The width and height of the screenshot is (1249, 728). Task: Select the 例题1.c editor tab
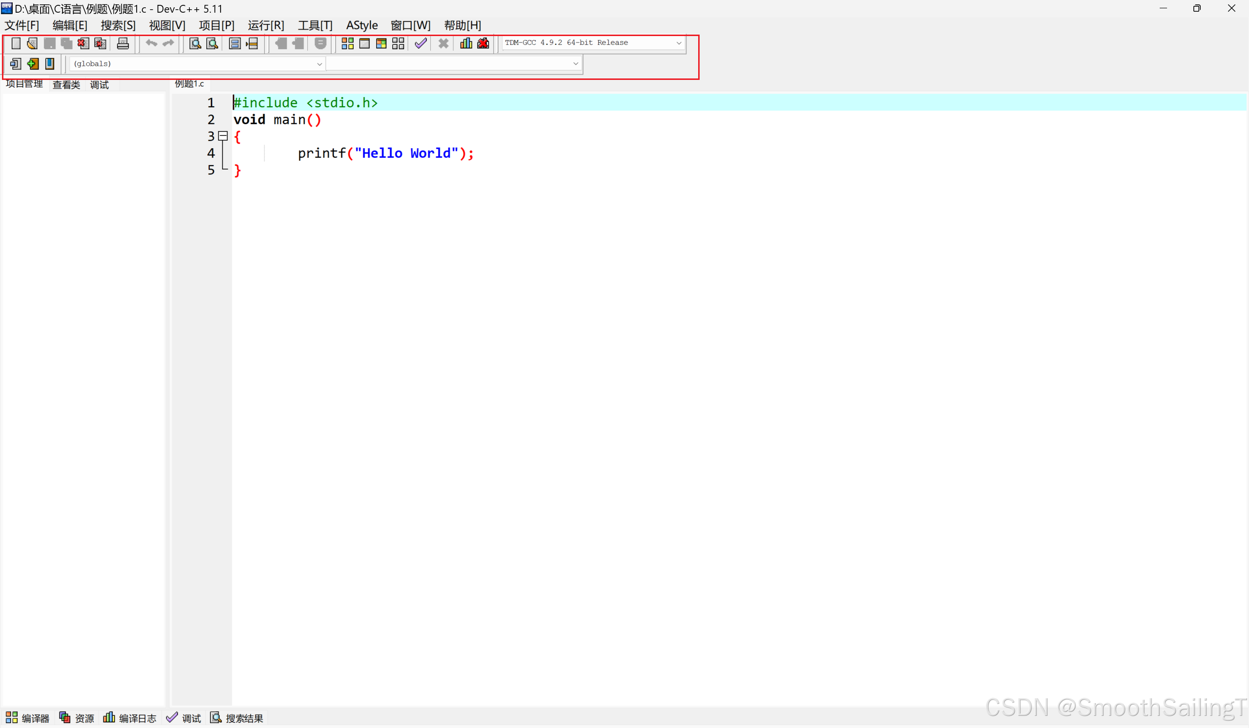189,84
